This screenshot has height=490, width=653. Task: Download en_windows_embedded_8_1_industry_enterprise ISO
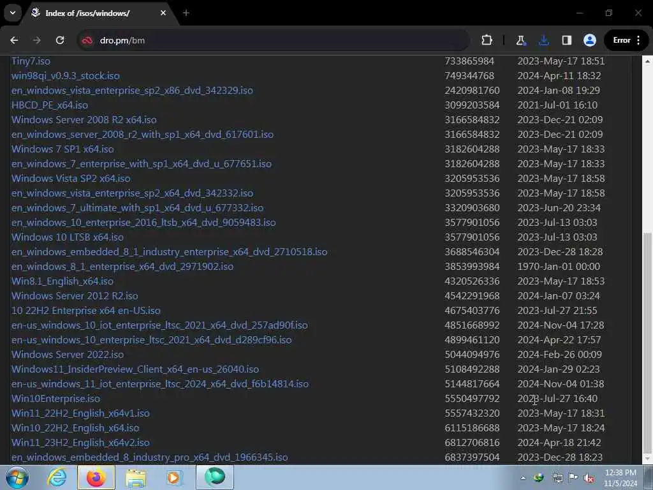pyautogui.click(x=169, y=251)
